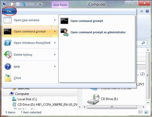
Task: Click Local Disk (C:) drive icon
Action: coord(14,99)
